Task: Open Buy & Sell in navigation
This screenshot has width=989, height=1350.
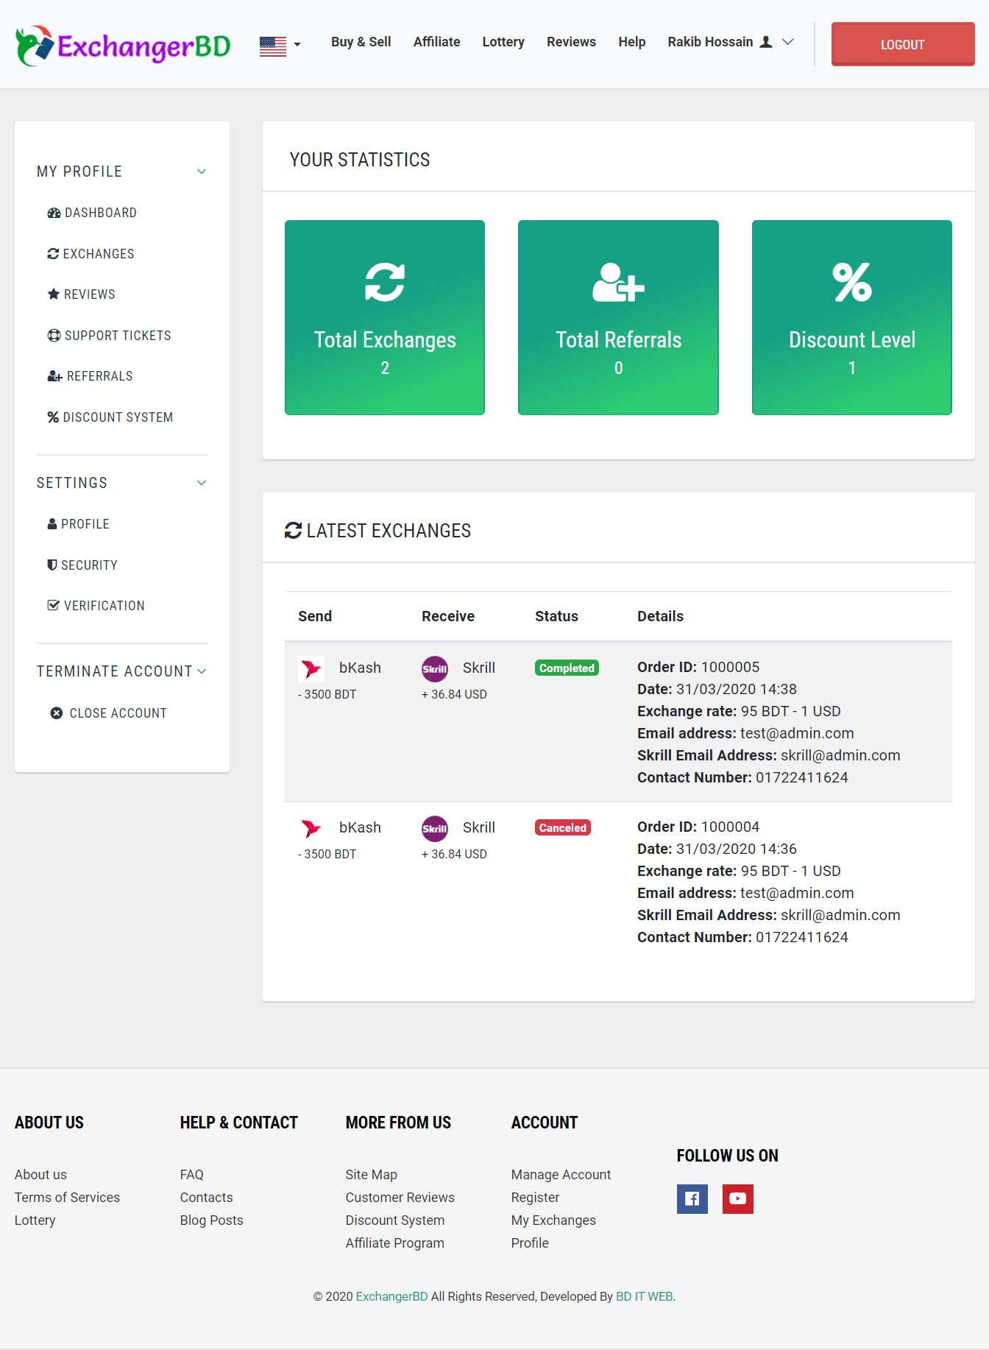Action: pyautogui.click(x=361, y=42)
